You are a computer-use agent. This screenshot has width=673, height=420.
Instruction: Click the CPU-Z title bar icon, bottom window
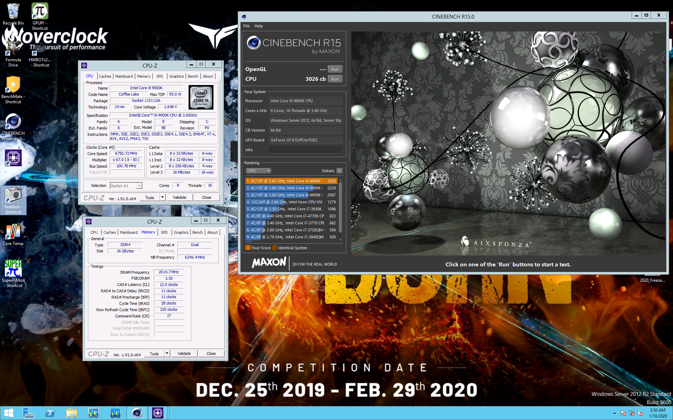coord(89,222)
